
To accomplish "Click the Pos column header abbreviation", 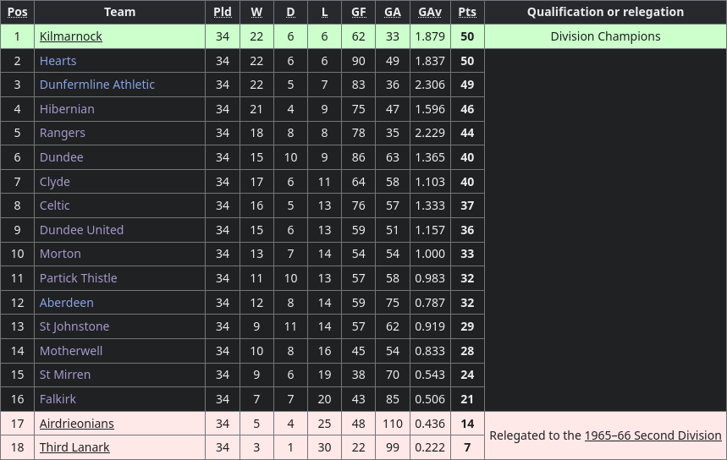I will (17, 12).
